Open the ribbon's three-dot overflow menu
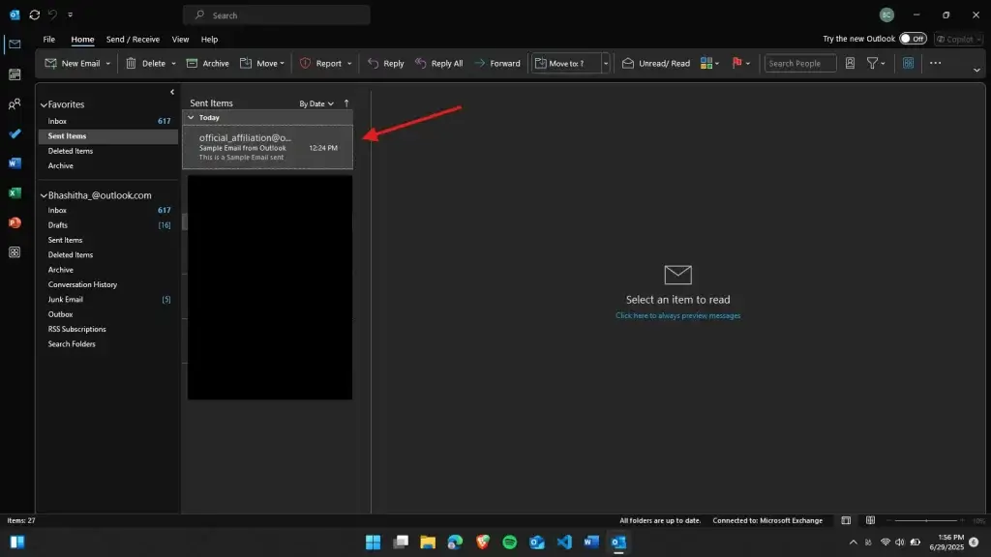The height and width of the screenshot is (557, 991). 936,63
